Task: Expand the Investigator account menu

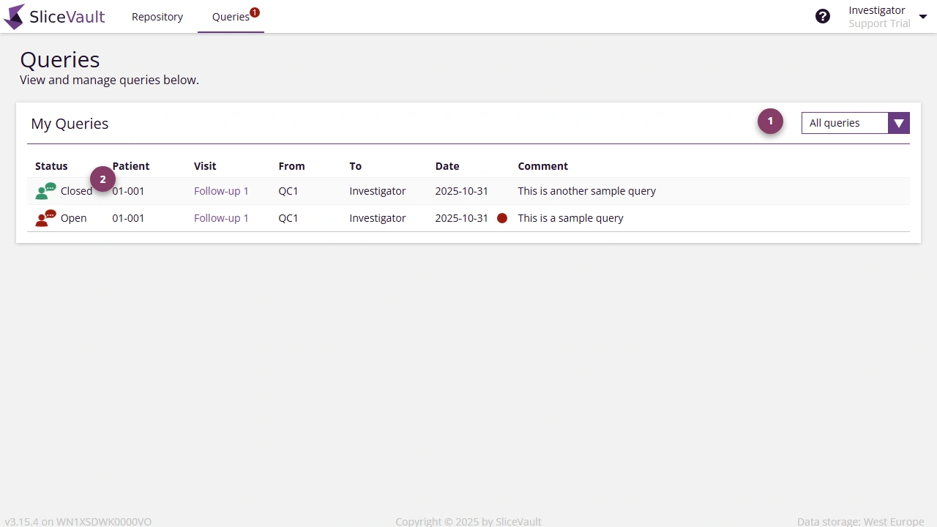Action: click(x=923, y=15)
